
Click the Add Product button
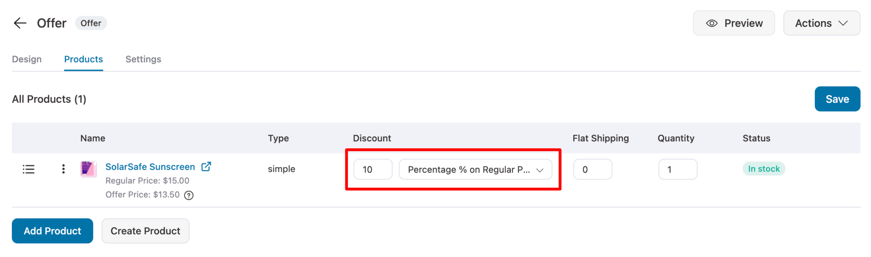pyautogui.click(x=52, y=231)
